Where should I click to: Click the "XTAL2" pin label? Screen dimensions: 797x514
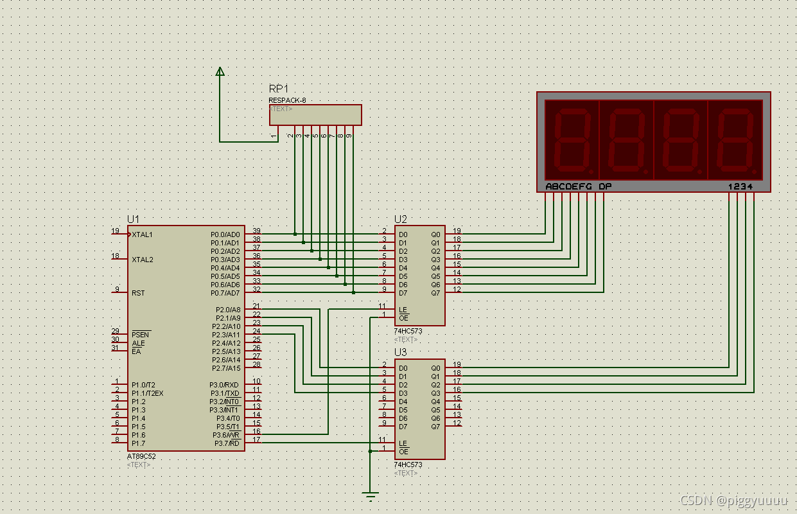tap(143, 260)
